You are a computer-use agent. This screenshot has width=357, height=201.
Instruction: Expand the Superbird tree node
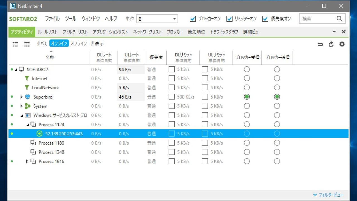[x=21, y=97]
